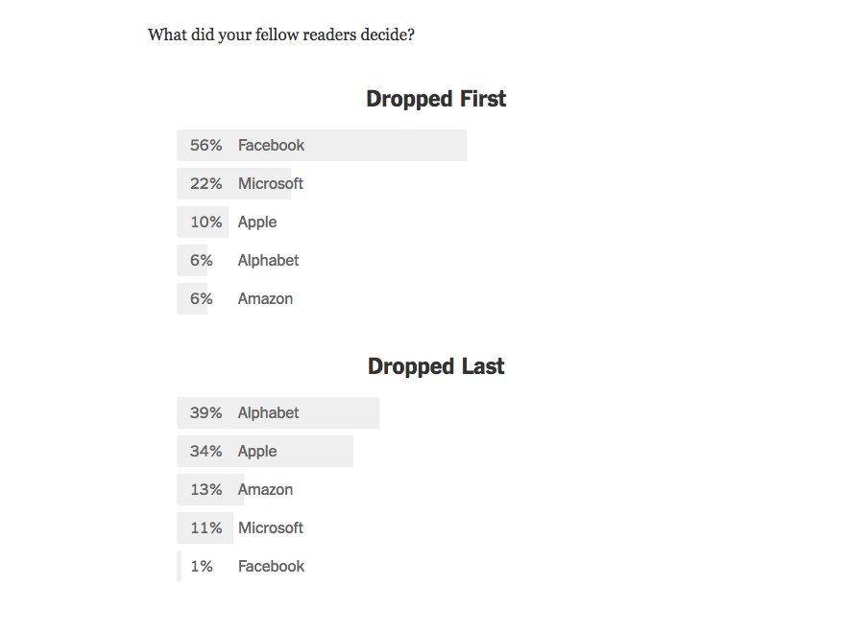Select the Alphabet 6% row under Dropped First
846x632 pixels.
(238, 260)
